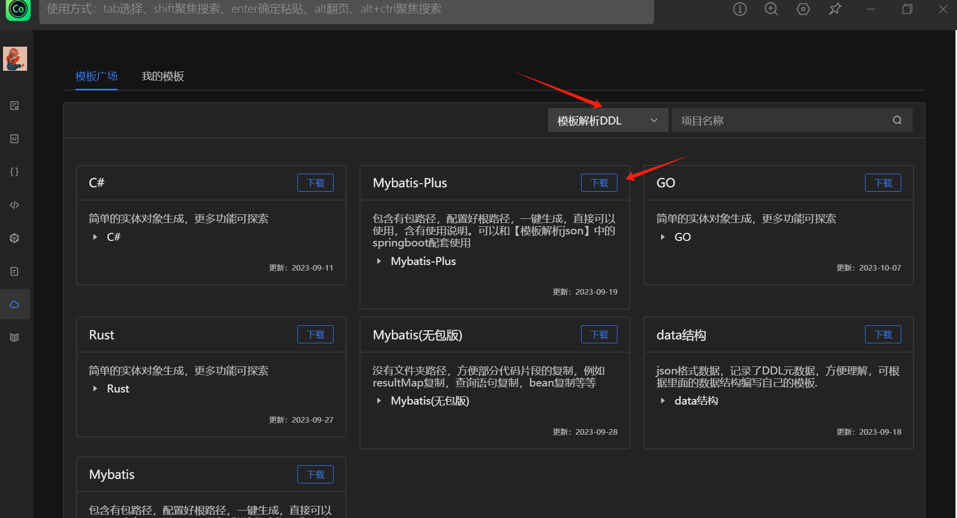
Task: Download the data结构 template
Action: (883, 334)
